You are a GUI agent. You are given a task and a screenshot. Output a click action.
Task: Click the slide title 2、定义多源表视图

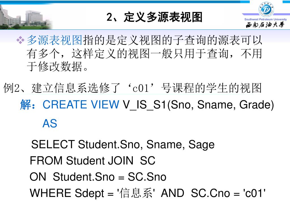(x=155, y=17)
